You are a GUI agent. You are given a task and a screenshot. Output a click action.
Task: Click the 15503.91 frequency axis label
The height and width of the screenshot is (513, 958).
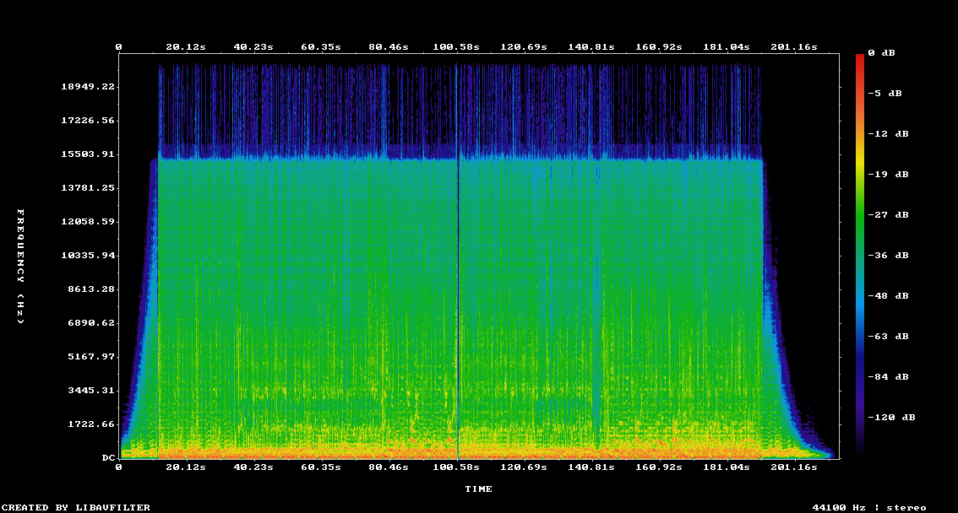click(x=88, y=154)
